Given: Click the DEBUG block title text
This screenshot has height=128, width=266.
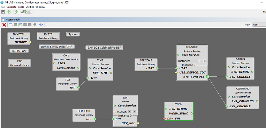Looking at the screenshot, I should [x=240, y=59].
